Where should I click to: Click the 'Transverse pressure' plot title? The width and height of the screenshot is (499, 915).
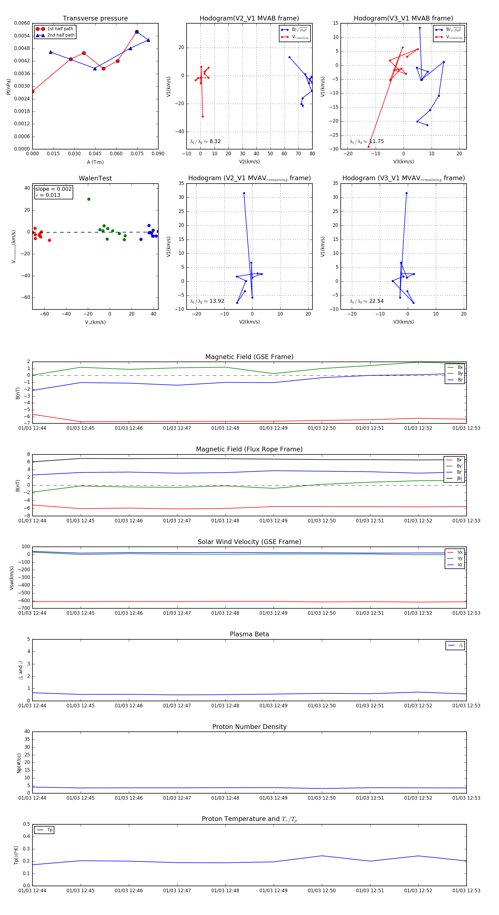(95, 19)
